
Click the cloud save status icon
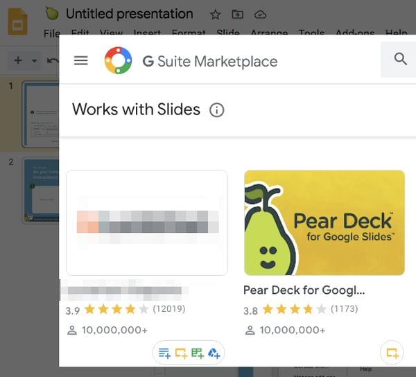click(260, 15)
